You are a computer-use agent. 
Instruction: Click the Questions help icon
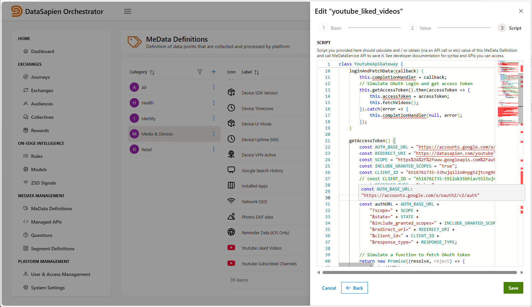coord(26,235)
